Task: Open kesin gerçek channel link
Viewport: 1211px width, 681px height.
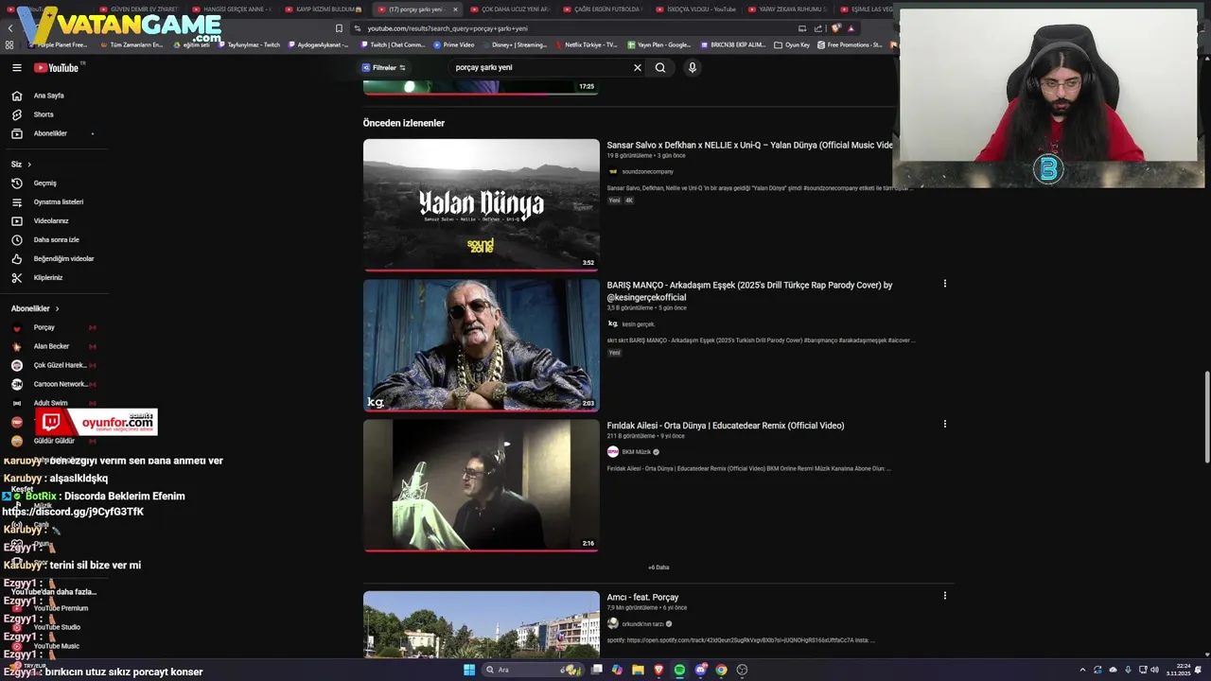Action: tap(638, 323)
